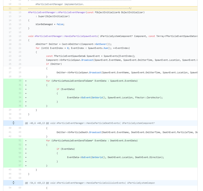203x191 pixels.
Task: Click the highlighted old line number 11
Action: [x=10, y=8]
